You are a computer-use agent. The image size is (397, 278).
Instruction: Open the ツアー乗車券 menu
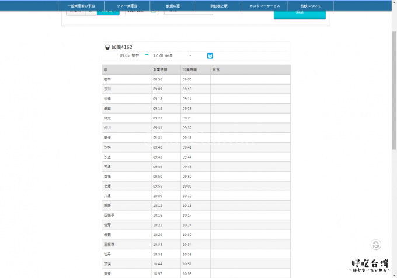pos(131,6)
